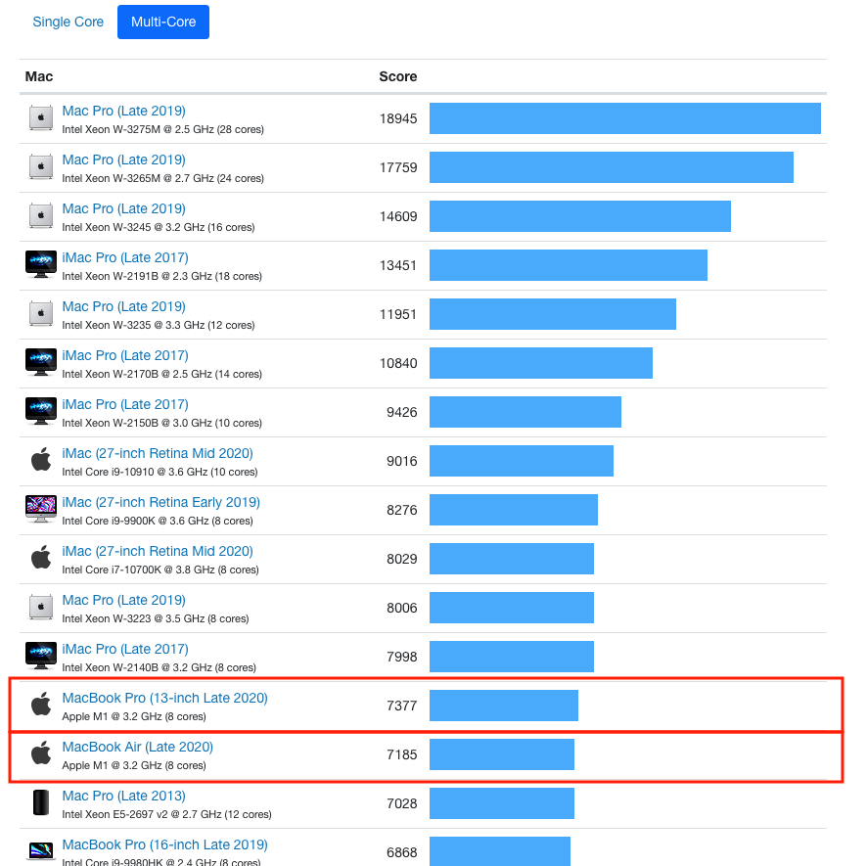
Task: Open Mac Pro (Late 2013) link
Action: 124,797
